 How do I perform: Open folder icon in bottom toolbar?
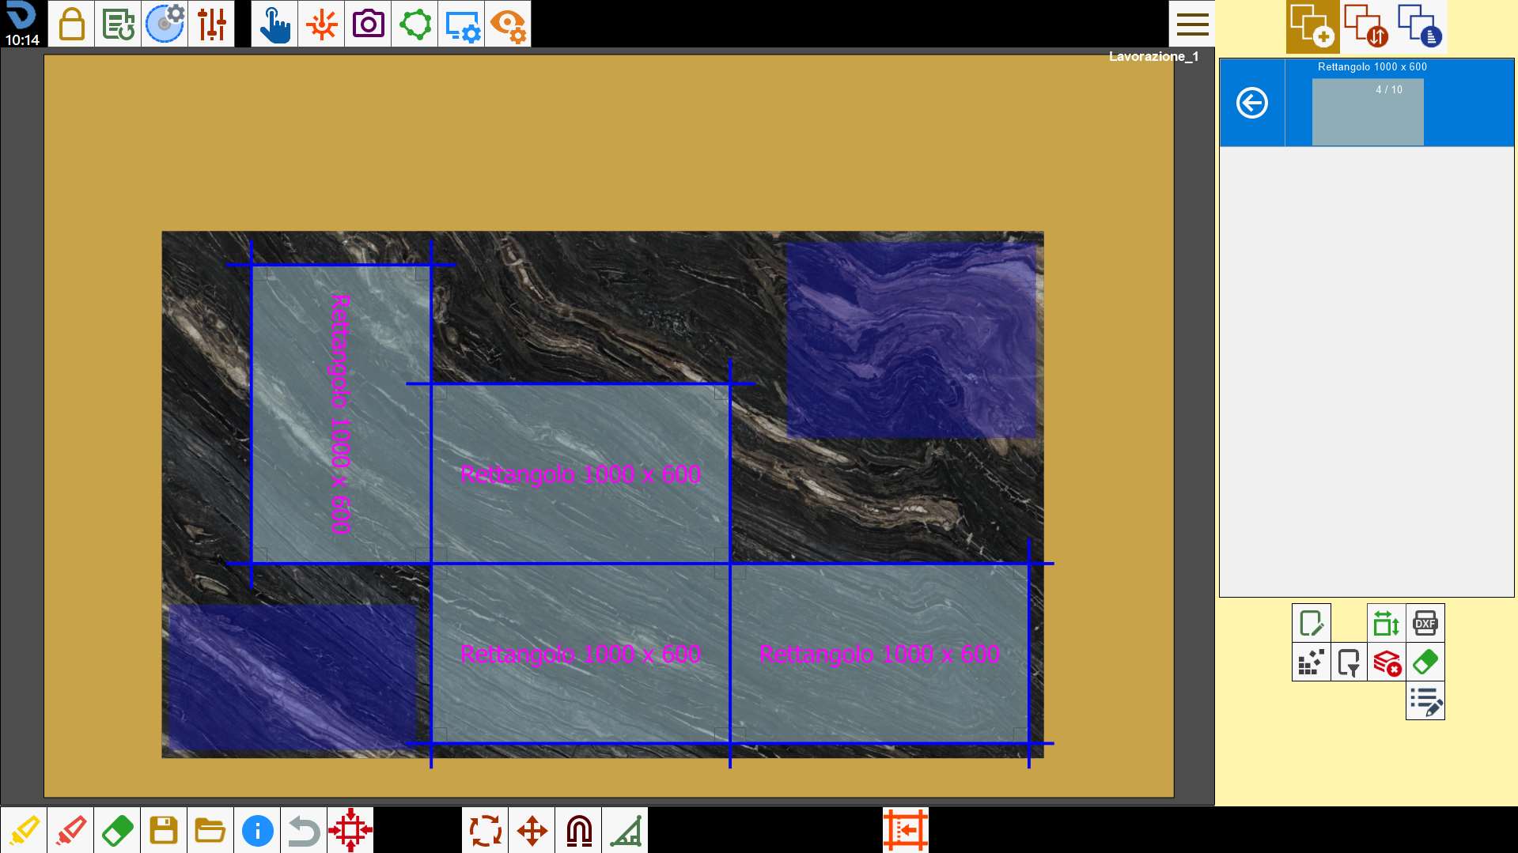coord(210,830)
